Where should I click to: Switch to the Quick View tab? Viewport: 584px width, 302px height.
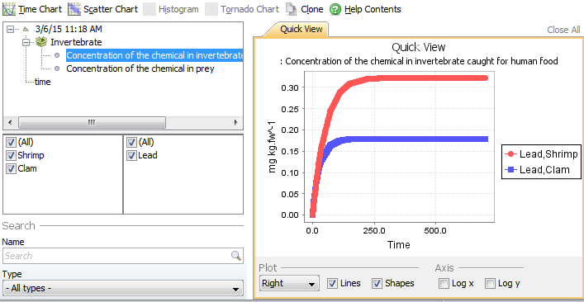301,29
